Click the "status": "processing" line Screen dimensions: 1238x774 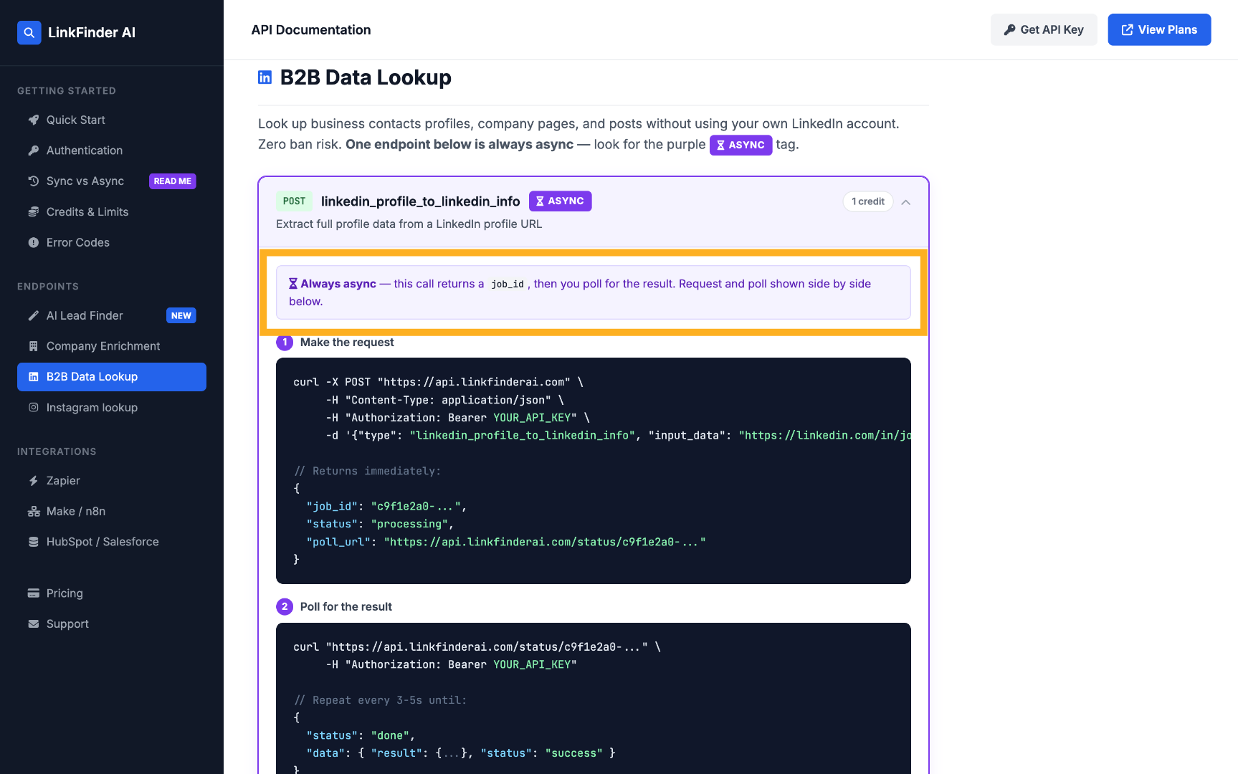point(380,524)
